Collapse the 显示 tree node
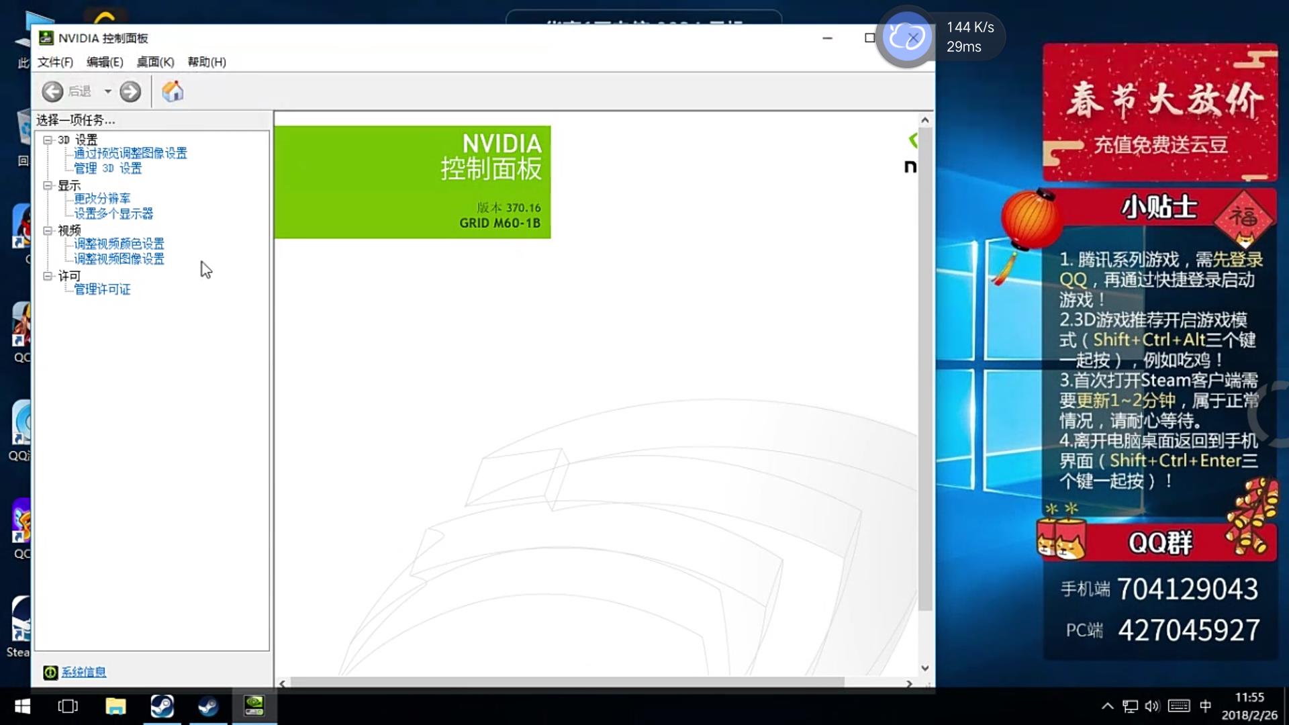The height and width of the screenshot is (725, 1289). [48, 185]
